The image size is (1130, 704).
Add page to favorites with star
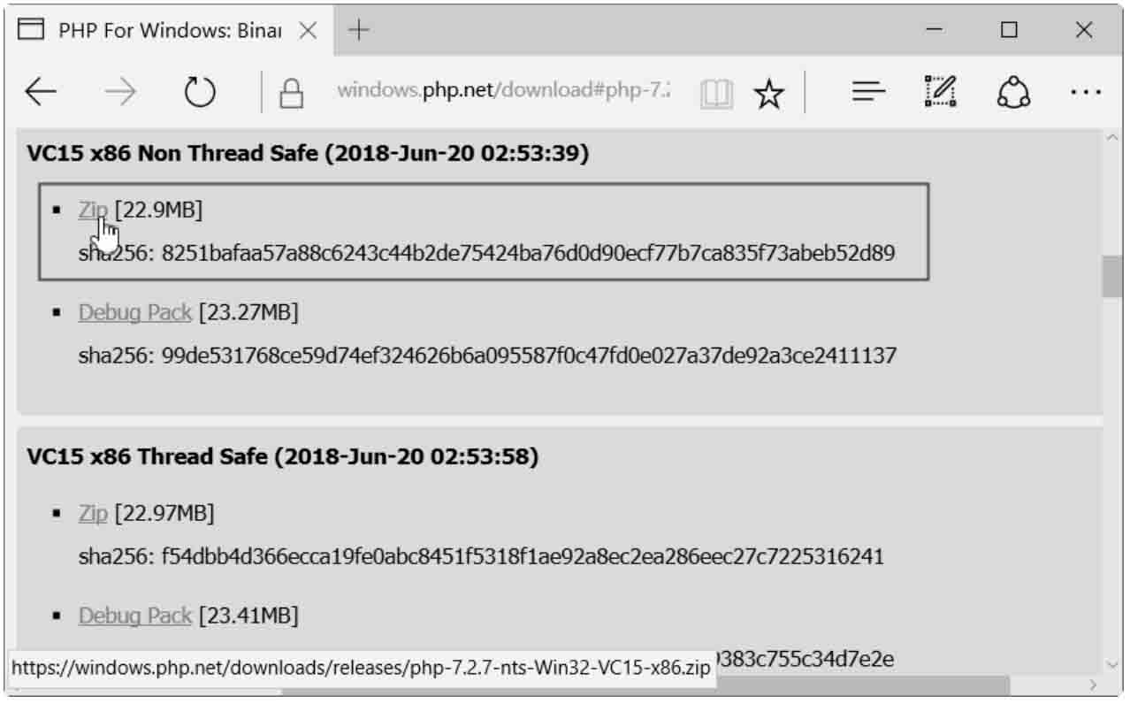pos(768,92)
